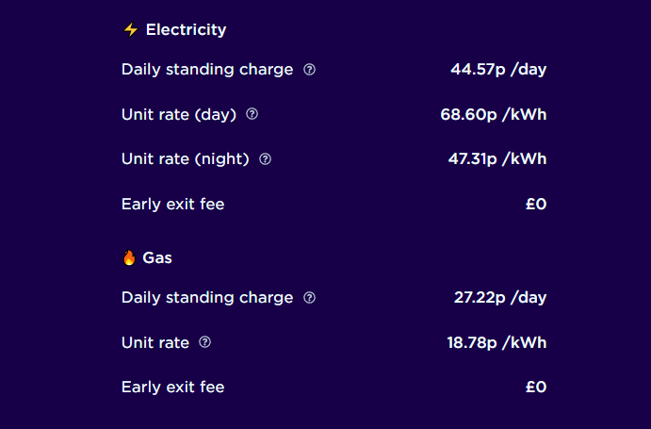
Task: Click the gas Daily standing charge label
Action: [207, 298]
